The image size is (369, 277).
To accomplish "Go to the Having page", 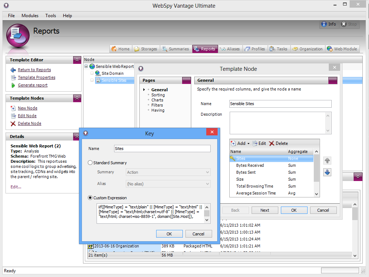I will coord(158,111).
